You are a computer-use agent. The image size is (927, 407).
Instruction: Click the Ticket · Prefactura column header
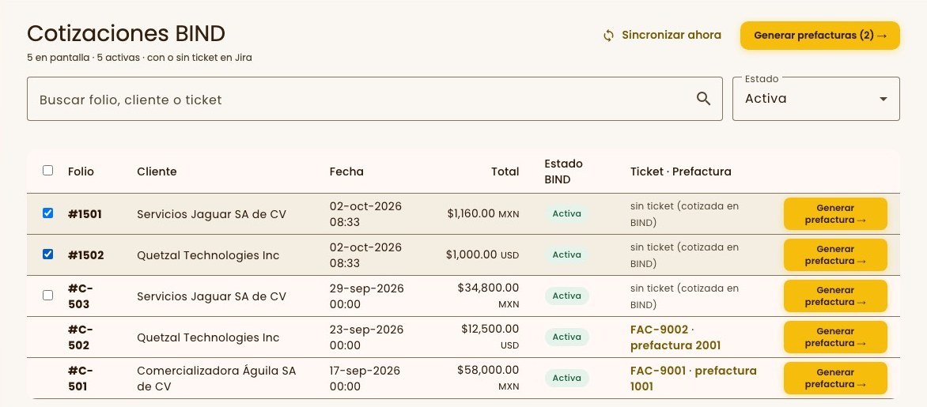680,171
